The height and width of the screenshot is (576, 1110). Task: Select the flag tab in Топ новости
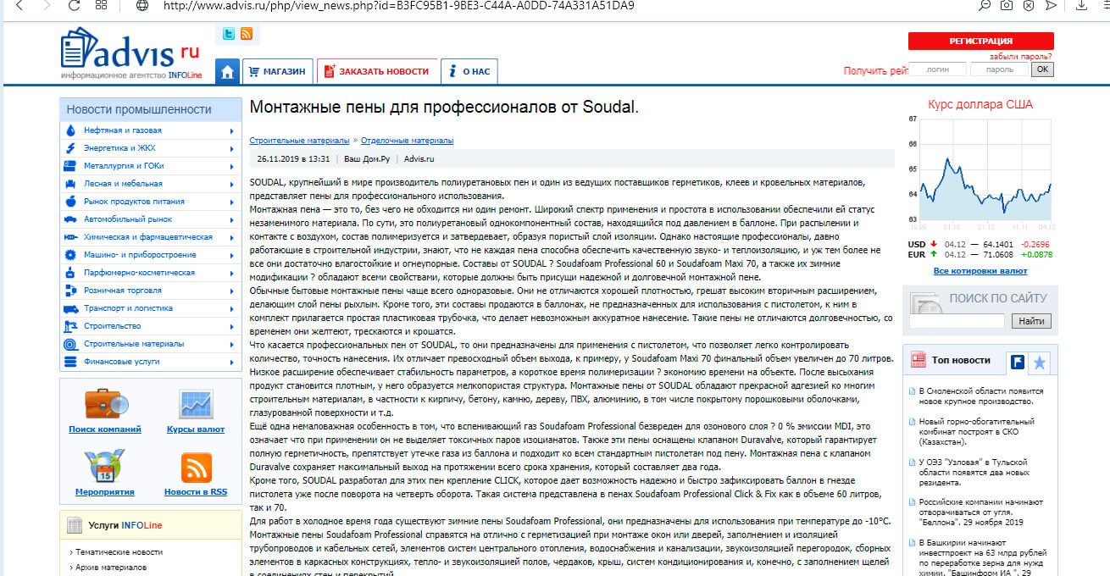click(1018, 363)
